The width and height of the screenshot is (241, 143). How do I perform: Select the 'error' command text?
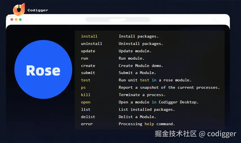tap(87, 124)
